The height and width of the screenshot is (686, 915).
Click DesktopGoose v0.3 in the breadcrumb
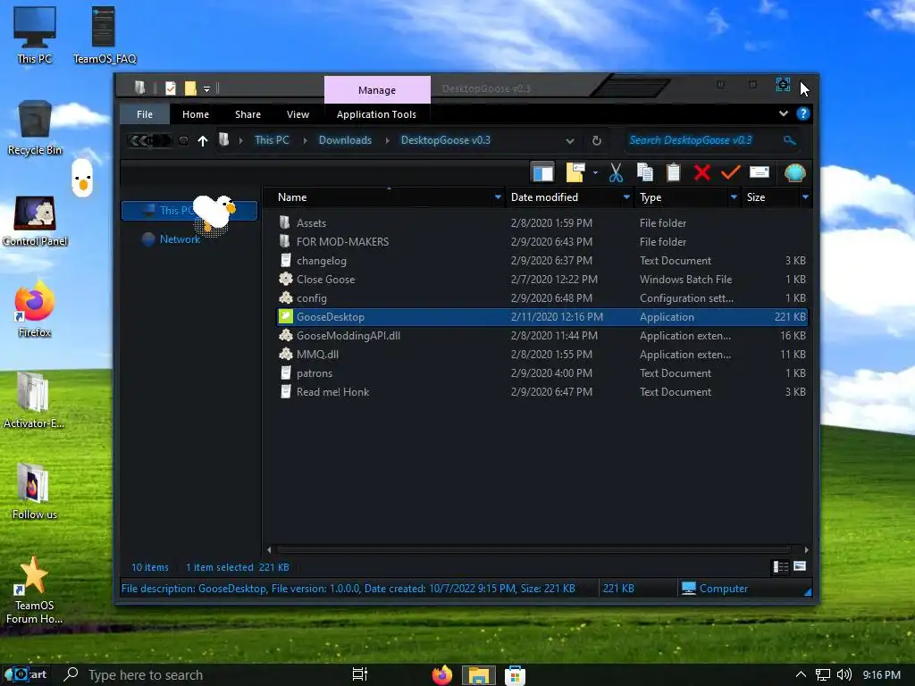[445, 140]
